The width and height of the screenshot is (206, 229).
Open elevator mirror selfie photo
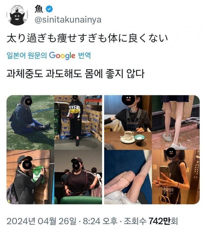176,177
